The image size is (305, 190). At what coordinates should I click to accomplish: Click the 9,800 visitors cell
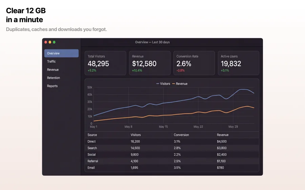point(135,155)
